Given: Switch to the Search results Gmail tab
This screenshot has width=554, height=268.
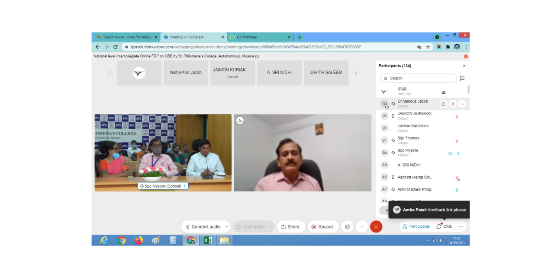Looking at the screenshot, I should click(126, 37).
